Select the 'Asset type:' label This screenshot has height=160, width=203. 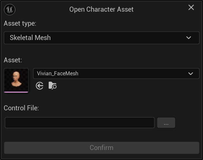click(x=20, y=24)
